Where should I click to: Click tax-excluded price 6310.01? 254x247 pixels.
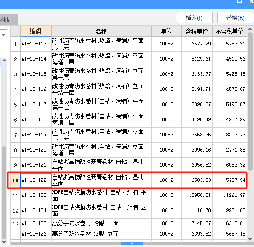tap(236, 224)
